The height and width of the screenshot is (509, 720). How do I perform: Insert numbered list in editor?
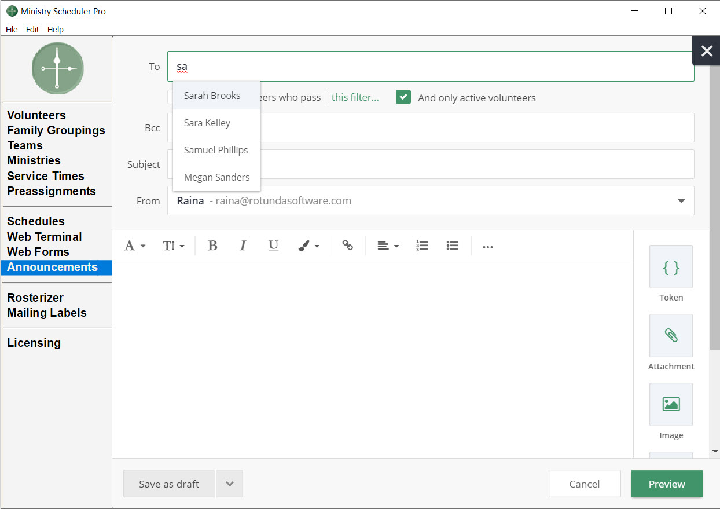coord(422,246)
